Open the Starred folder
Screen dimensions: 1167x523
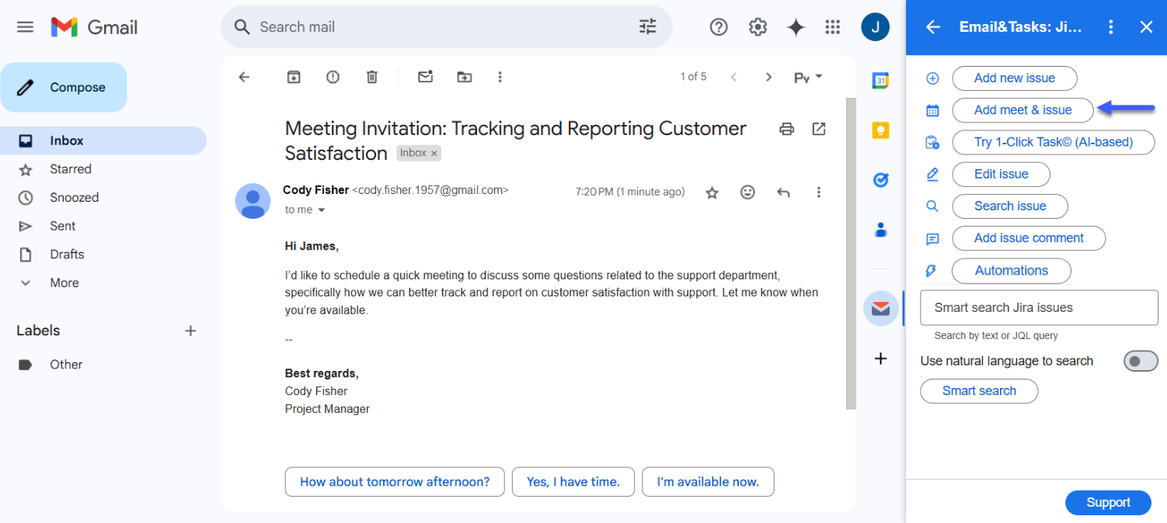70,169
